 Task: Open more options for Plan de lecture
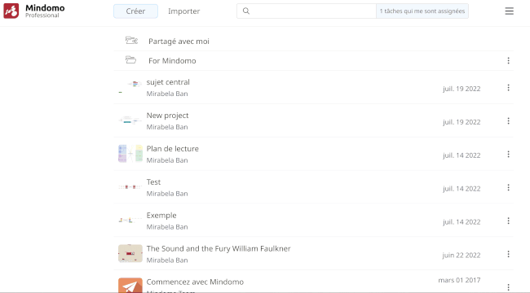(508, 155)
